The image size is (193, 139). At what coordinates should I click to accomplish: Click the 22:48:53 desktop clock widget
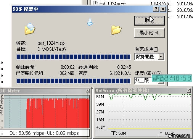click(172, 78)
